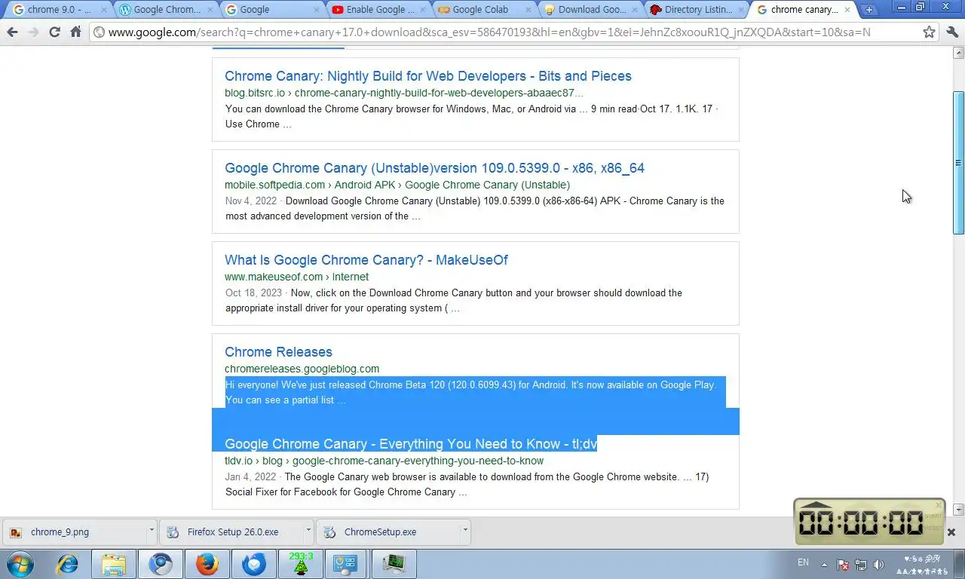Image resolution: width=965 pixels, height=579 pixels.
Task: Click the forward navigation arrow
Action: coord(32,32)
